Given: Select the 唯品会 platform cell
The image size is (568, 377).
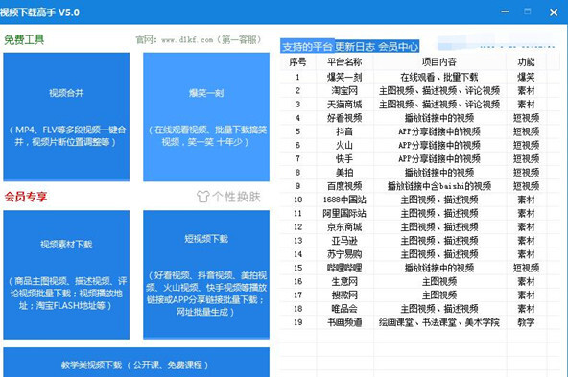Looking at the screenshot, I should click(344, 309).
